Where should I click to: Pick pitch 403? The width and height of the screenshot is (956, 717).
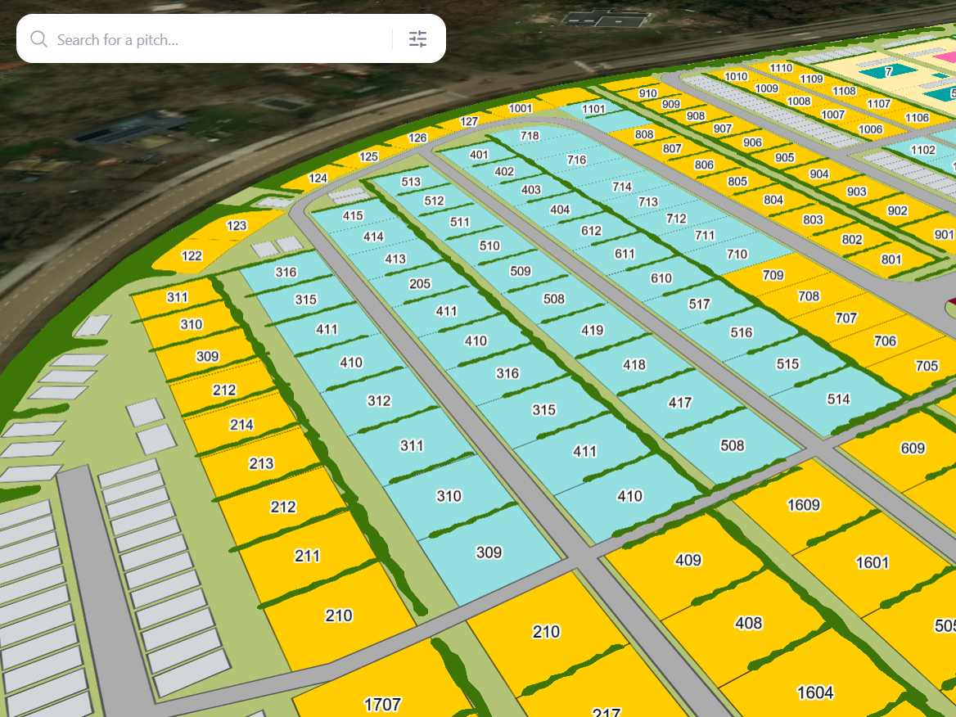point(530,190)
